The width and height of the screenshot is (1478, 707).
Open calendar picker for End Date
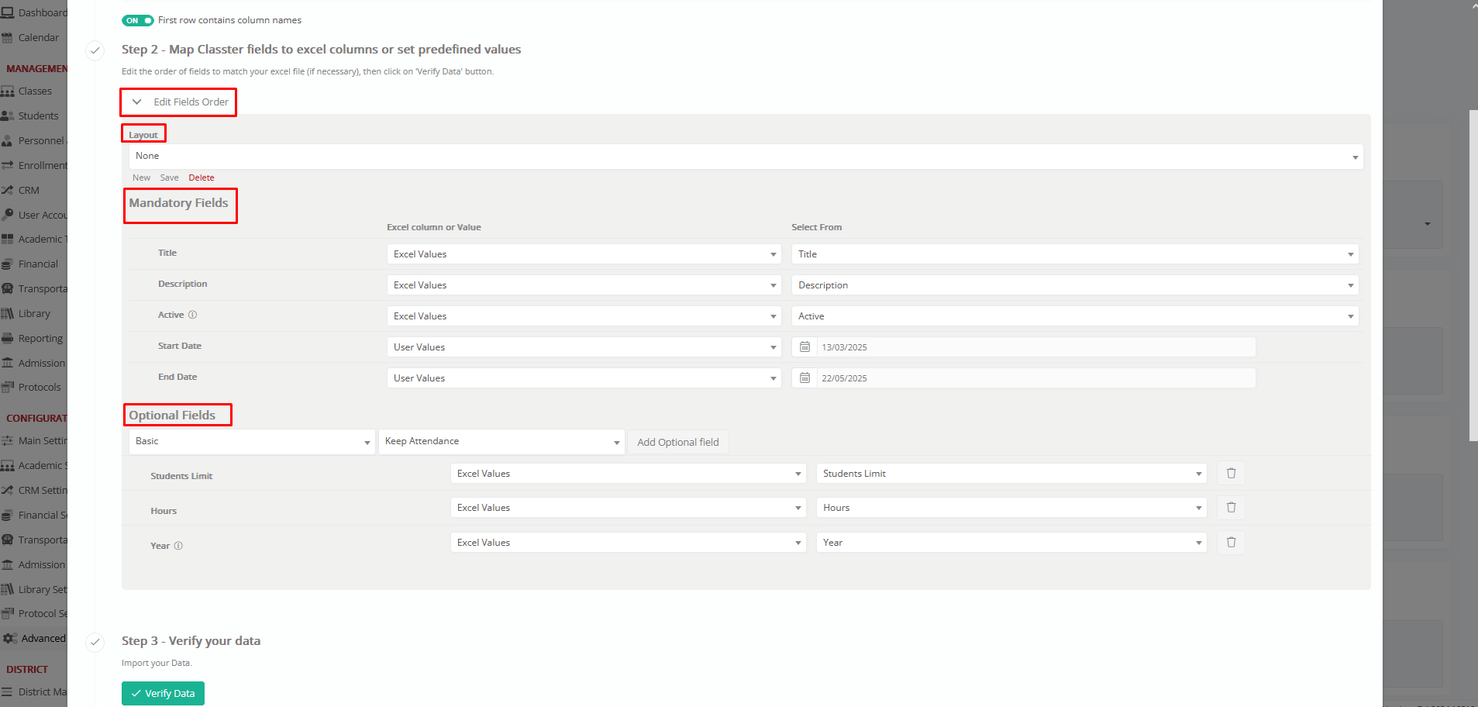804,378
